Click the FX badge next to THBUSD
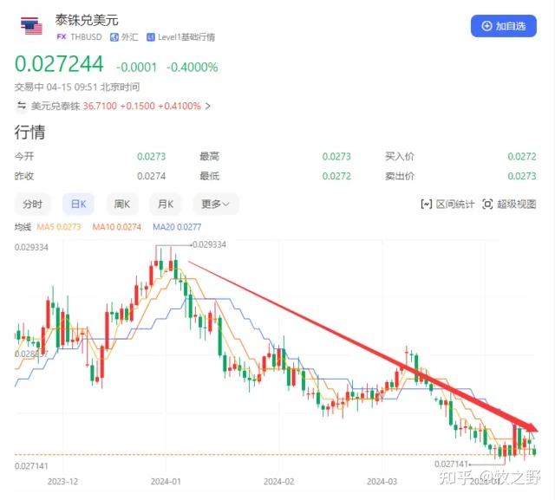The width and height of the screenshot is (555, 500). click(62, 36)
